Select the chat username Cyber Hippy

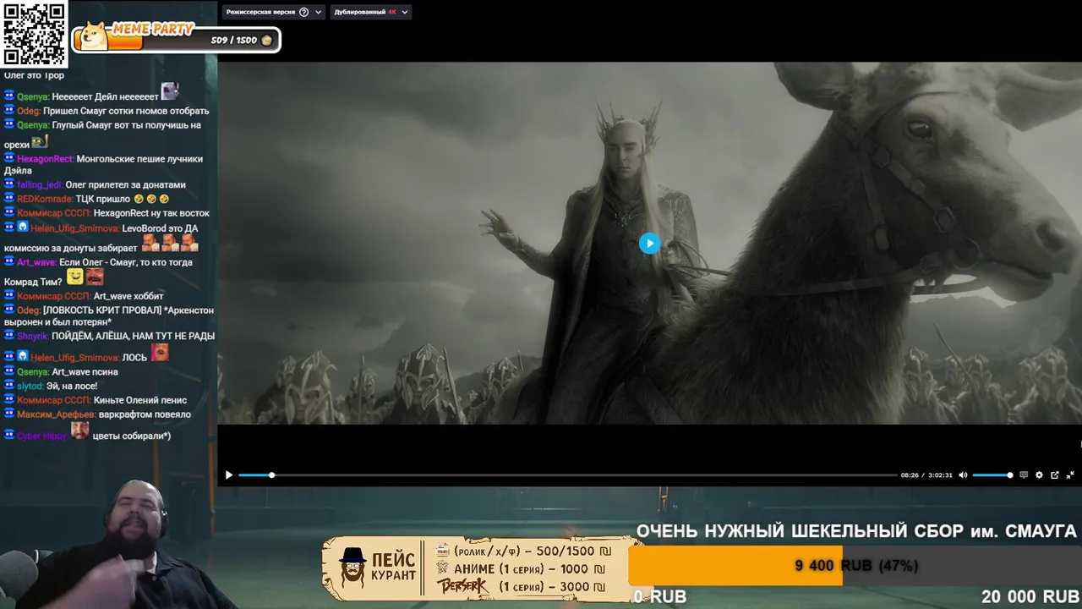42,436
